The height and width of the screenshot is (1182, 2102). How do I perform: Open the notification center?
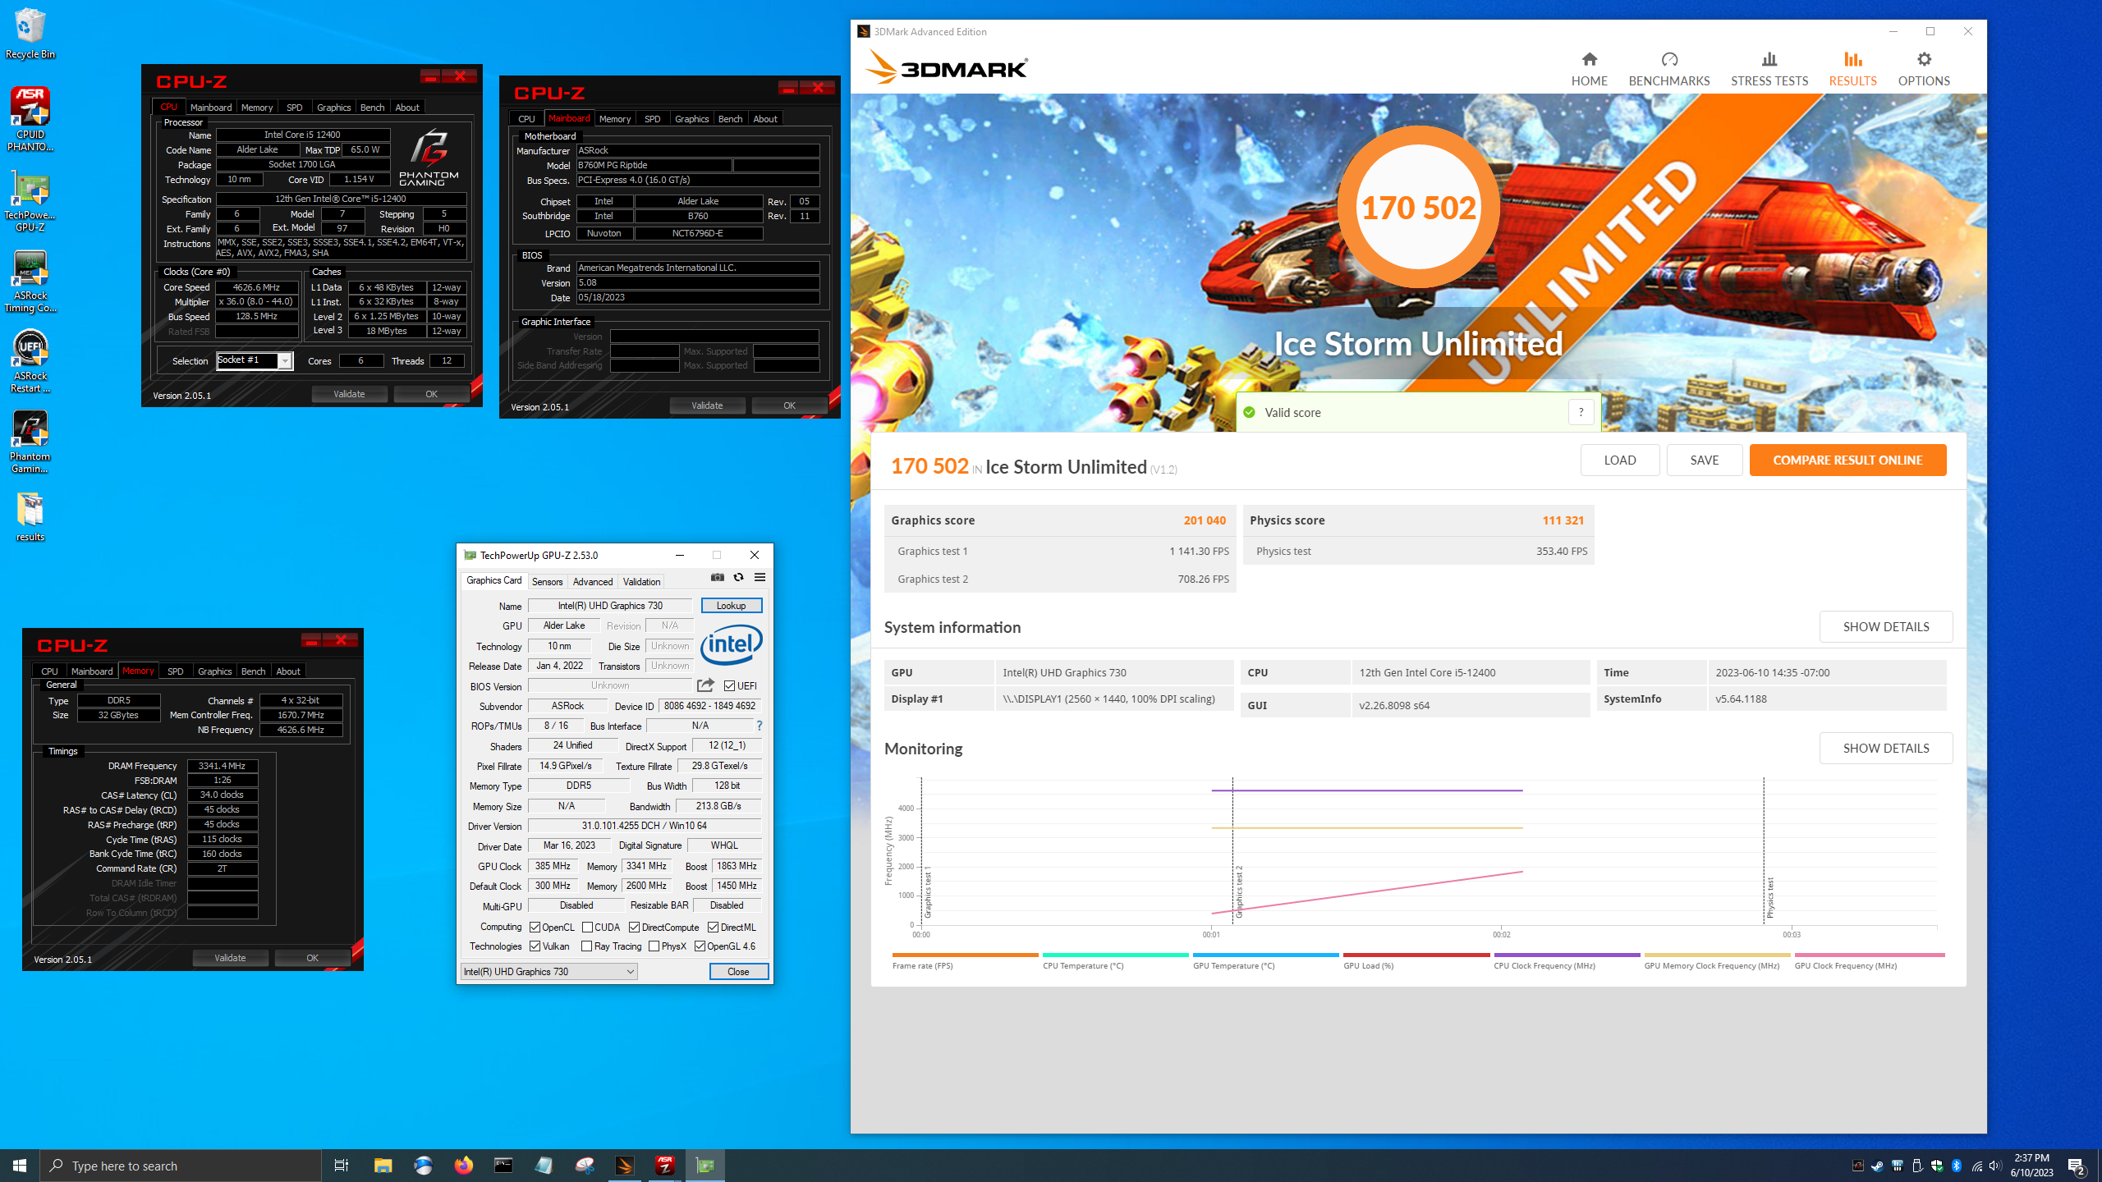pyautogui.click(x=2076, y=1166)
